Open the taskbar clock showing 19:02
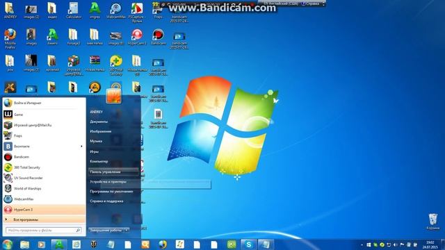The image size is (445, 250). pos(430,244)
